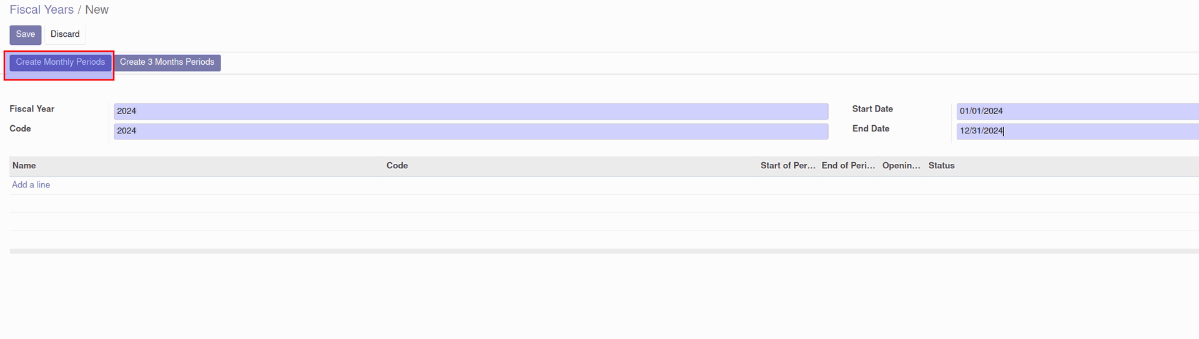Image resolution: width=1199 pixels, height=339 pixels.
Task: Click the Start Date label
Action: click(873, 109)
